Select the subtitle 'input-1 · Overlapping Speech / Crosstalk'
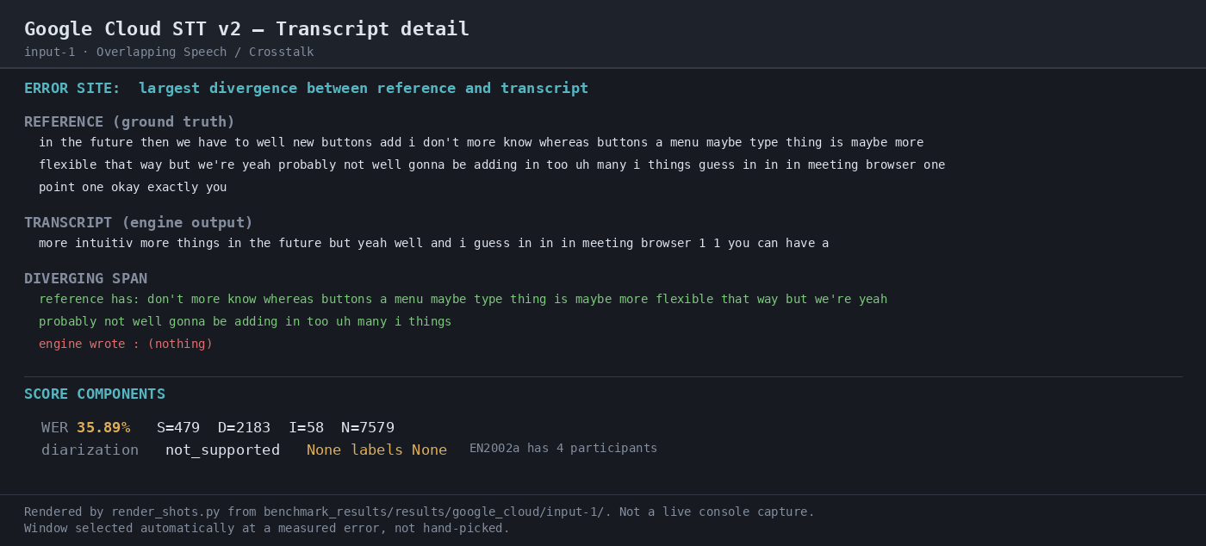Screen dimensions: 1206x546 click(x=169, y=53)
